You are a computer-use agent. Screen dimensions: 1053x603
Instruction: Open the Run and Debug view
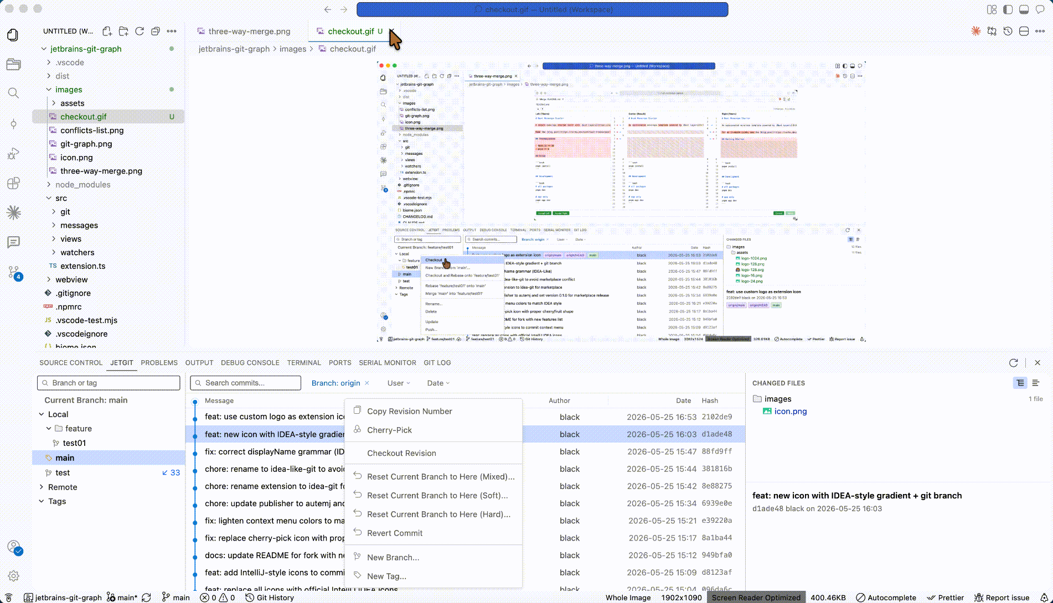click(13, 154)
